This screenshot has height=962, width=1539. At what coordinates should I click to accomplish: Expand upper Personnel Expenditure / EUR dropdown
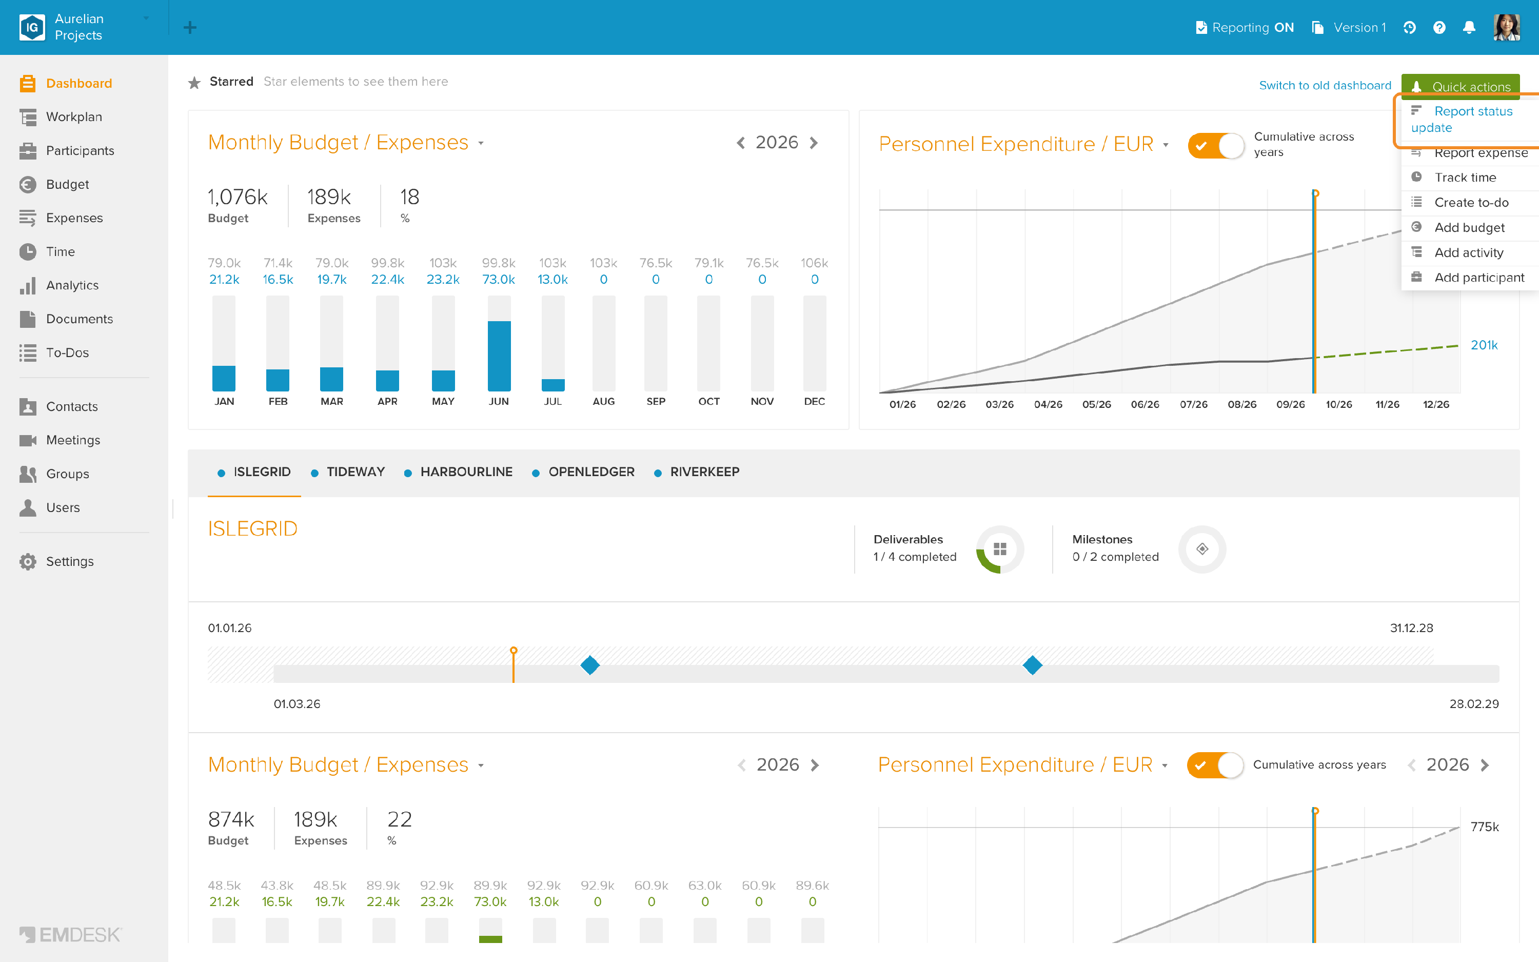[1166, 145]
